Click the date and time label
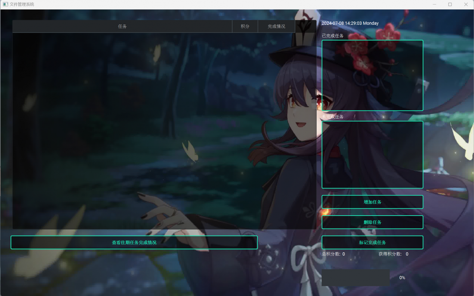Viewport: 474px width, 296px height. tap(350, 23)
